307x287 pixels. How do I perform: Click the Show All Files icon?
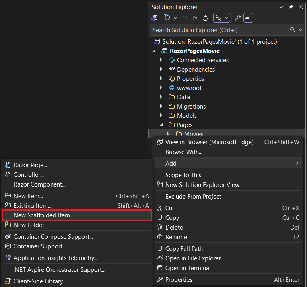click(x=206, y=18)
